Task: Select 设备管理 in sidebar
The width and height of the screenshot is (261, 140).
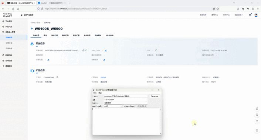Action: [x=9, y=38]
